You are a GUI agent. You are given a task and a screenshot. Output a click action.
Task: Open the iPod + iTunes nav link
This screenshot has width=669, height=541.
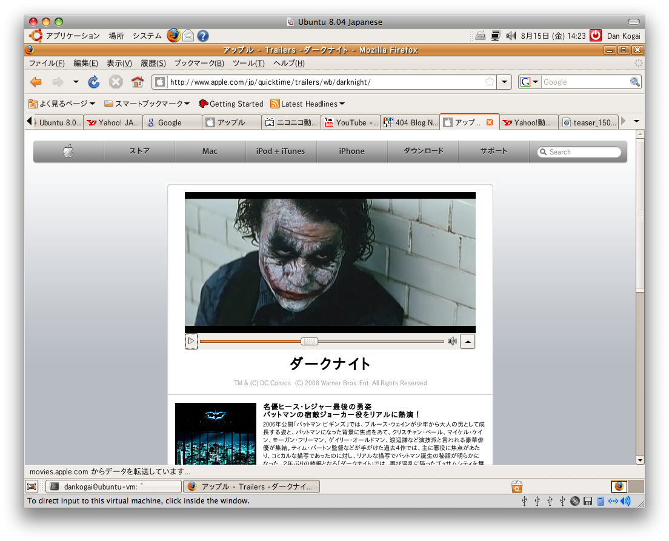pyautogui.click(x=281, y=151)
